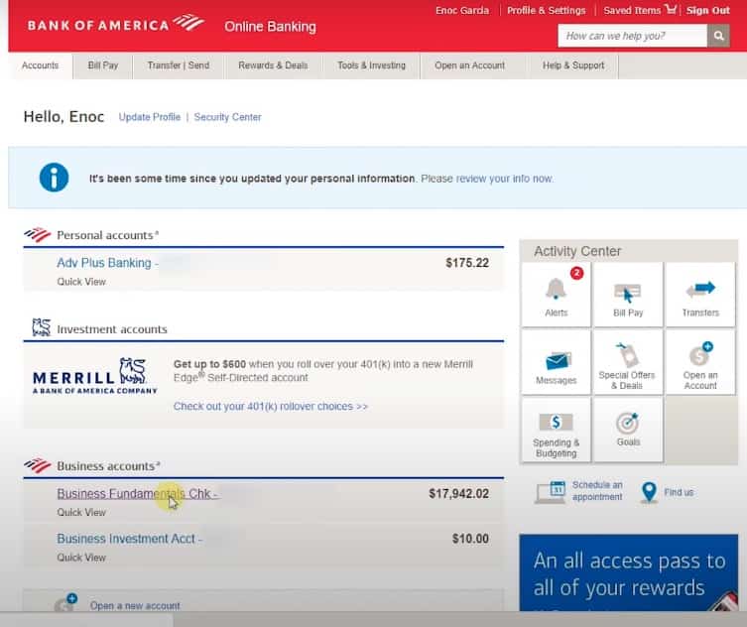Viewport: 747px width, 627px height.
Task: Select the Bill Pay navigation tab
Action: click(103, 65)
